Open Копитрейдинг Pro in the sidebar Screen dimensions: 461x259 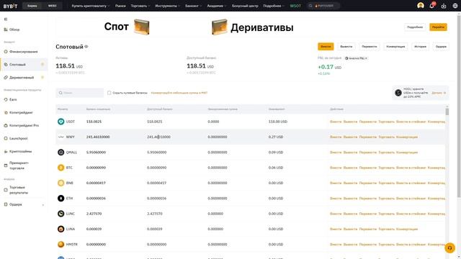[x=21, y=125]
